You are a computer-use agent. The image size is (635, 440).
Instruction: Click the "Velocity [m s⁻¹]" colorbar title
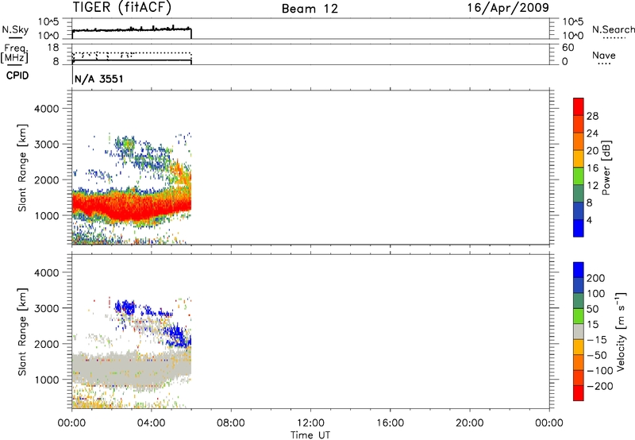click(x=621, y=331)
